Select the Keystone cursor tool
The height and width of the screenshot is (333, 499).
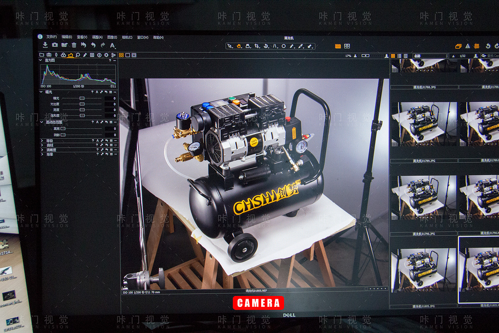click(275, 46)
